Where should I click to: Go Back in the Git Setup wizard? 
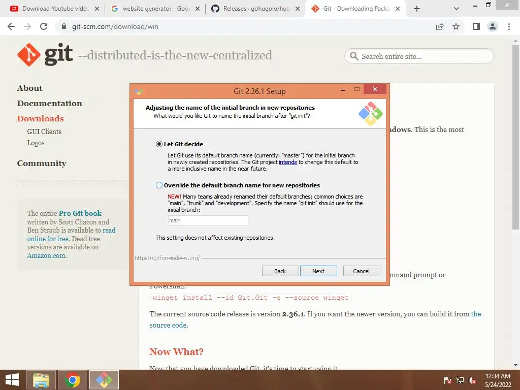click(280, 271)
